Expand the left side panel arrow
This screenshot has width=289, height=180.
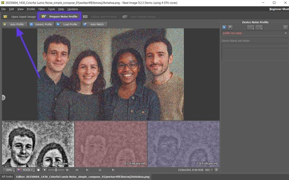[x=4, y=98]
